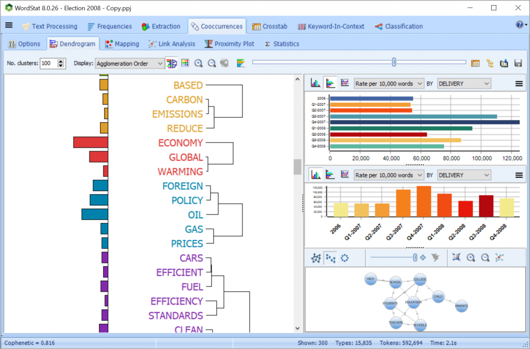Open the Rate per 10,000 words dropdown
This screenshot has height=349, width=530.
pos(389,83)
